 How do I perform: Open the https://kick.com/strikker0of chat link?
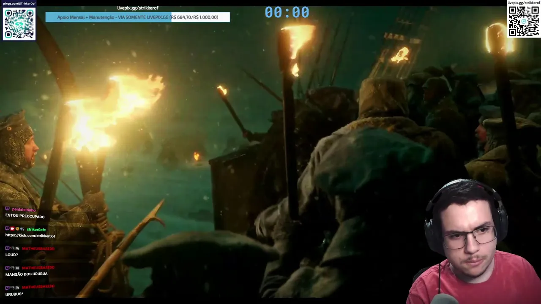tap(30, 236)
